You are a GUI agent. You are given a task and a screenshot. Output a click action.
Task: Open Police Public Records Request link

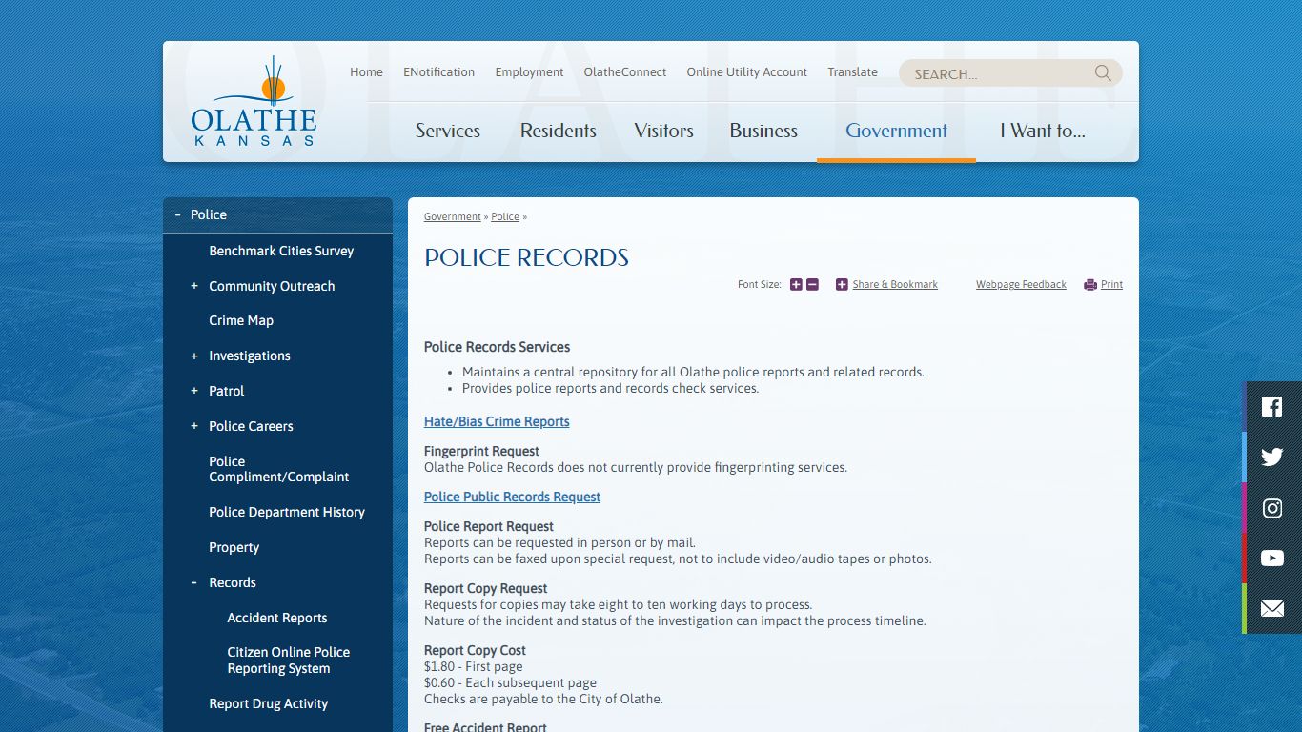512,498
